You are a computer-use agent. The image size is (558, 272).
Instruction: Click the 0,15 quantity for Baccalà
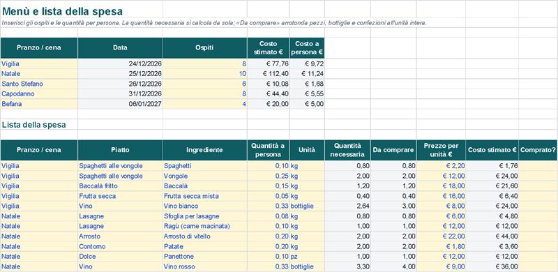[269, 186]
